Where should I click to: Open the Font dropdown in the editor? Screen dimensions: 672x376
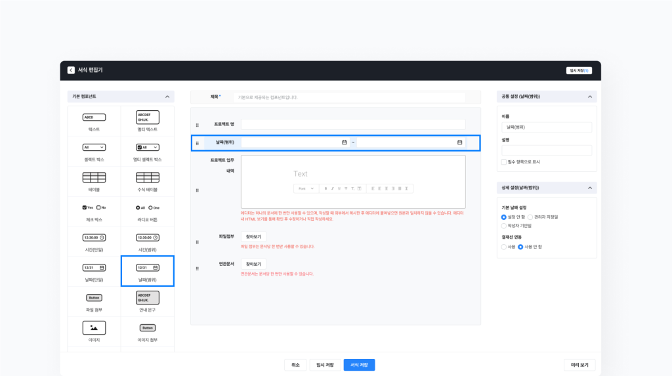(x=306, y=188)
